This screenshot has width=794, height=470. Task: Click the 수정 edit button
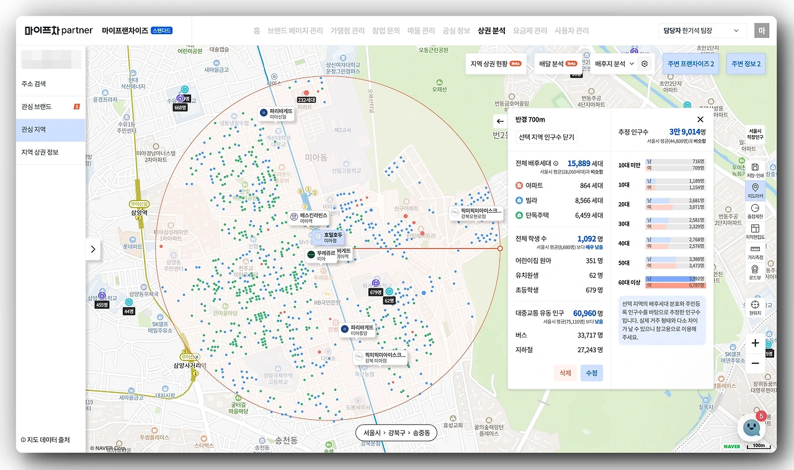[x=592, y=373]
